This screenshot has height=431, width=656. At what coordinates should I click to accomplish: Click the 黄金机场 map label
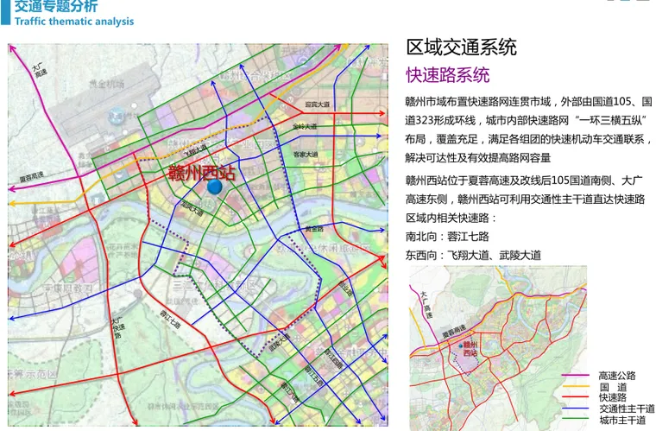coord(107,84)
